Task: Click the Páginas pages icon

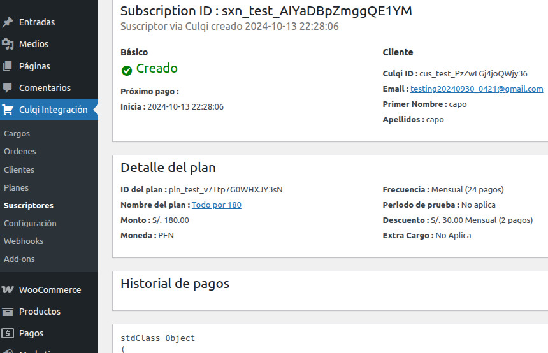Action: tap(8, 66)
